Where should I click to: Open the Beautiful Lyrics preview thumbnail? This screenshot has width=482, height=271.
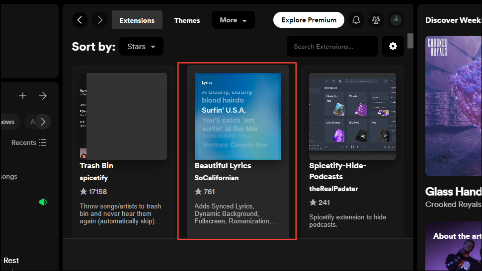coord(238,116)
